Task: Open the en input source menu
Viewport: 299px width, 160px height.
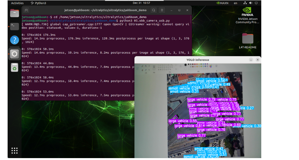Action: pyautogui.click(x=236, y=3)
